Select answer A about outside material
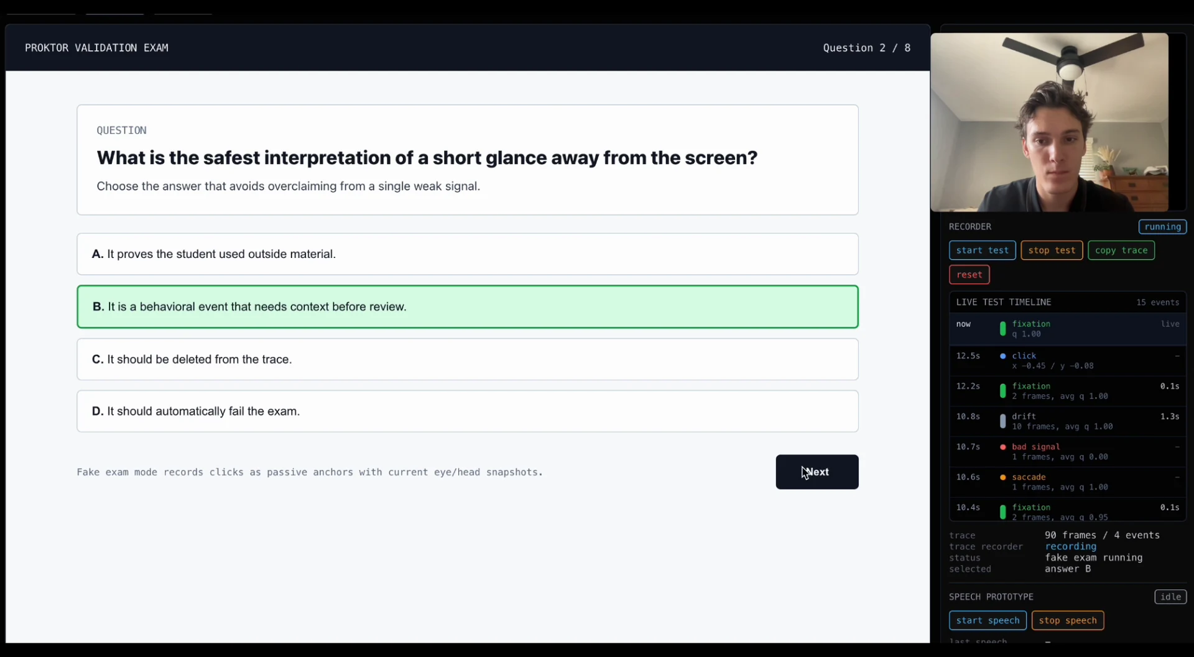 point(467,254)
